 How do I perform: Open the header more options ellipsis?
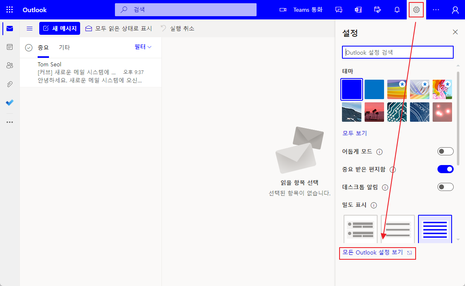(436, 10)
